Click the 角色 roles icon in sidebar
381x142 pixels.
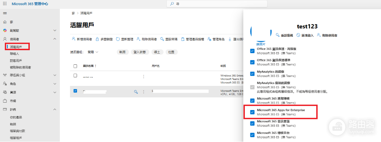point(5,84)
